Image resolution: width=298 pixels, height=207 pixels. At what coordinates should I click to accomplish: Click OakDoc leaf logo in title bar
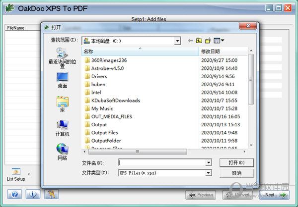click(x=9, y=8)
